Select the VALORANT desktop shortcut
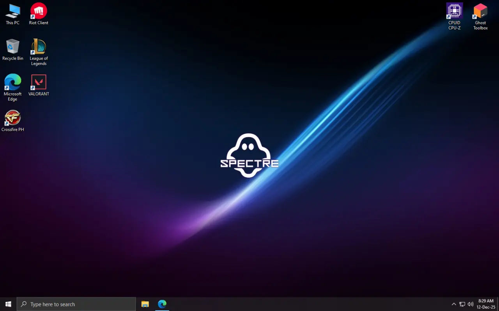The width and height of the screenshot is (499, 311). (39, 86)
